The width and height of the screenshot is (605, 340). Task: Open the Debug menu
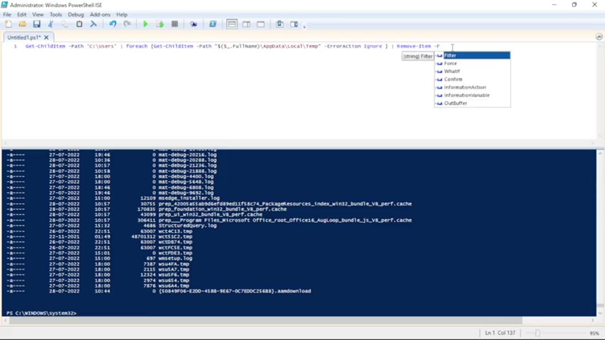pyautogui.click(x=76, y=15)
